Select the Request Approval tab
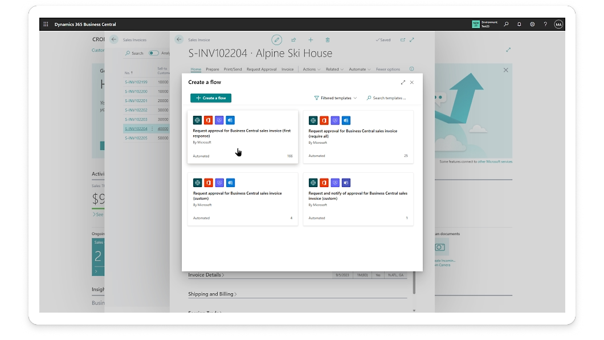This screenshot has height=340, width=604. [x=262, y=70]
